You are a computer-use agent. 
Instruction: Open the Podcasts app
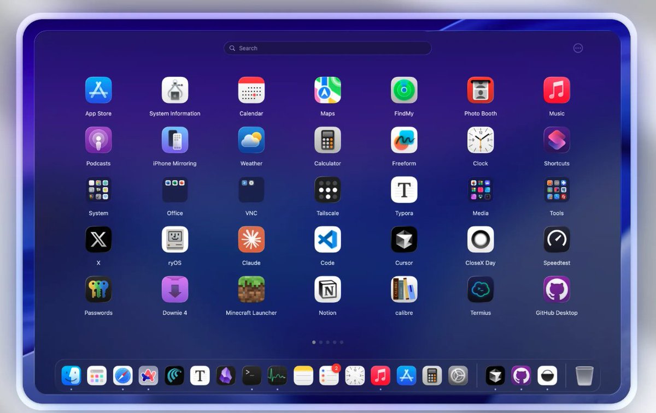click(x=98, y=140)
